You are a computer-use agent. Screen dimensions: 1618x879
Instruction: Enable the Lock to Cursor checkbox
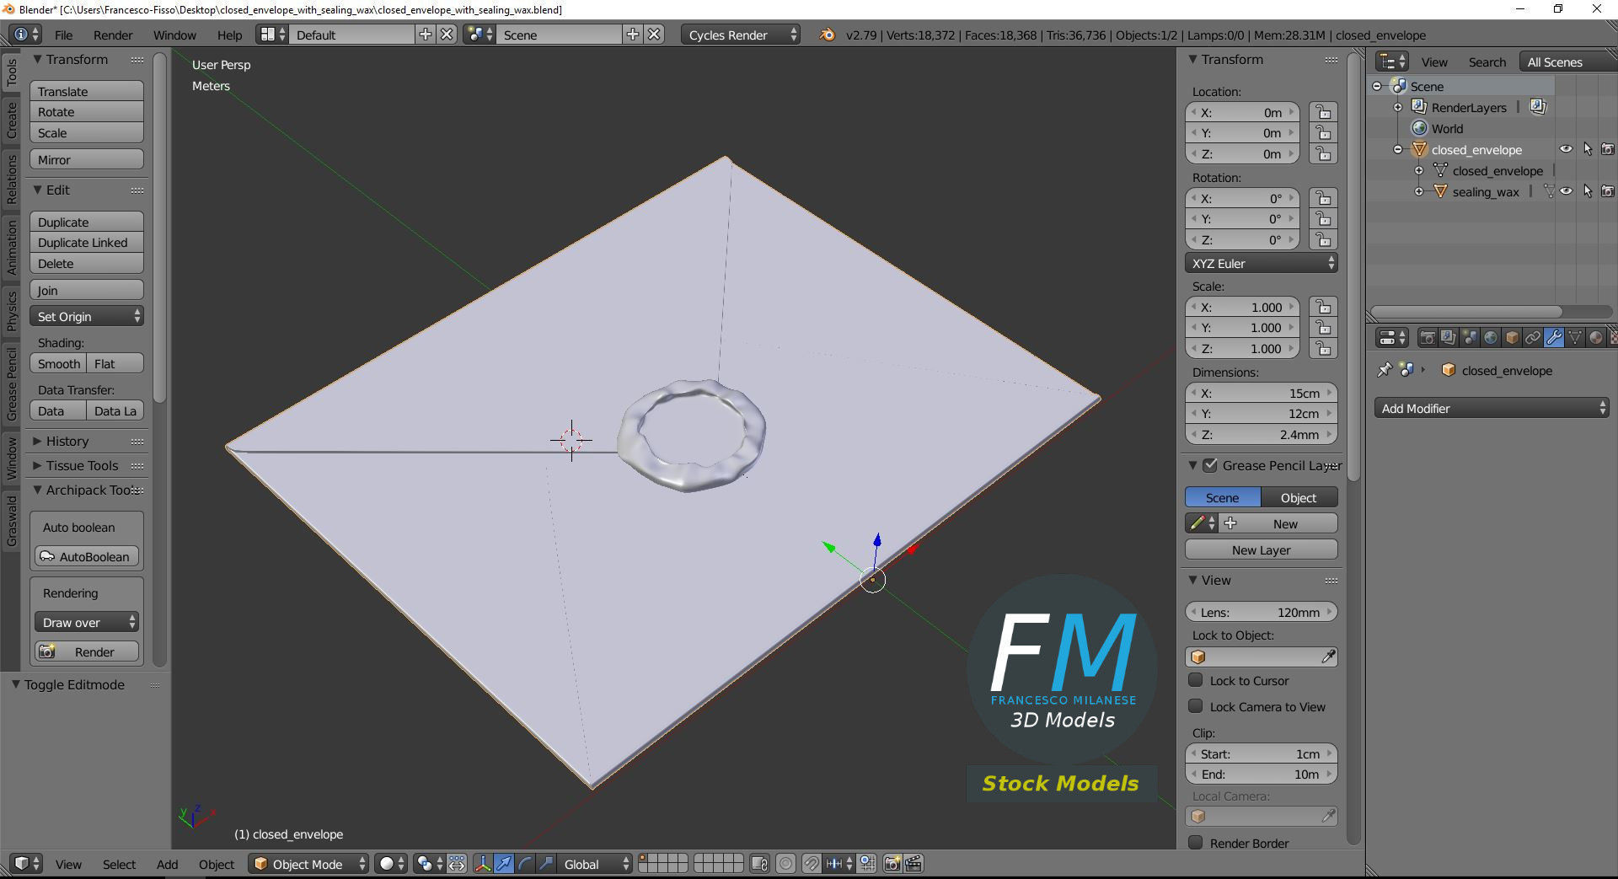(1195, 680)
